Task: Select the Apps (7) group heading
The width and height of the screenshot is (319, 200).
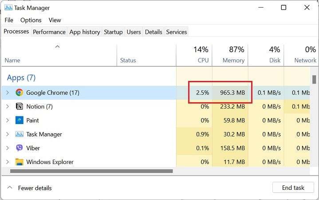Action: (x=21, y=78)
